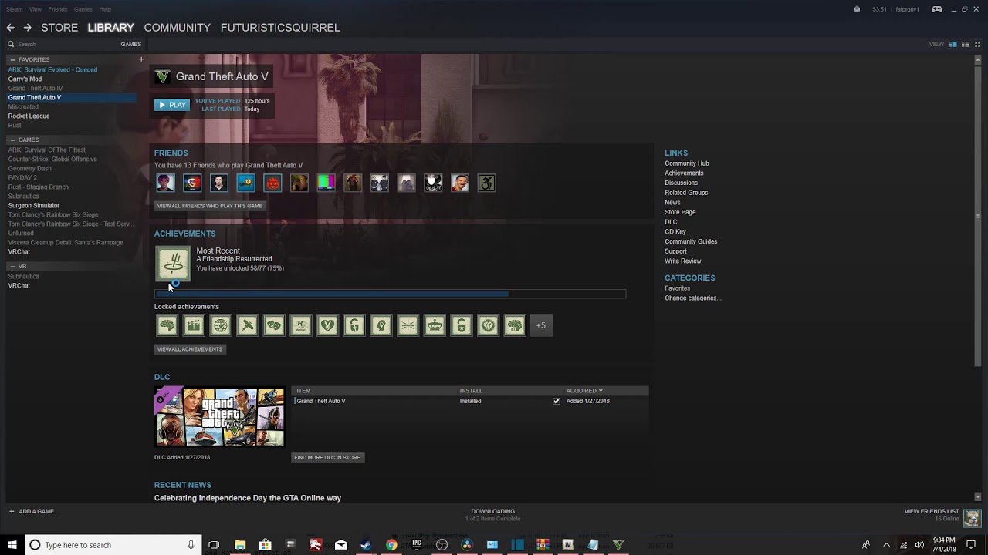988x555 pixels.
Task: Show hidden system tray icons chevron
Action: pyautogui.click(x=885, y=545)
